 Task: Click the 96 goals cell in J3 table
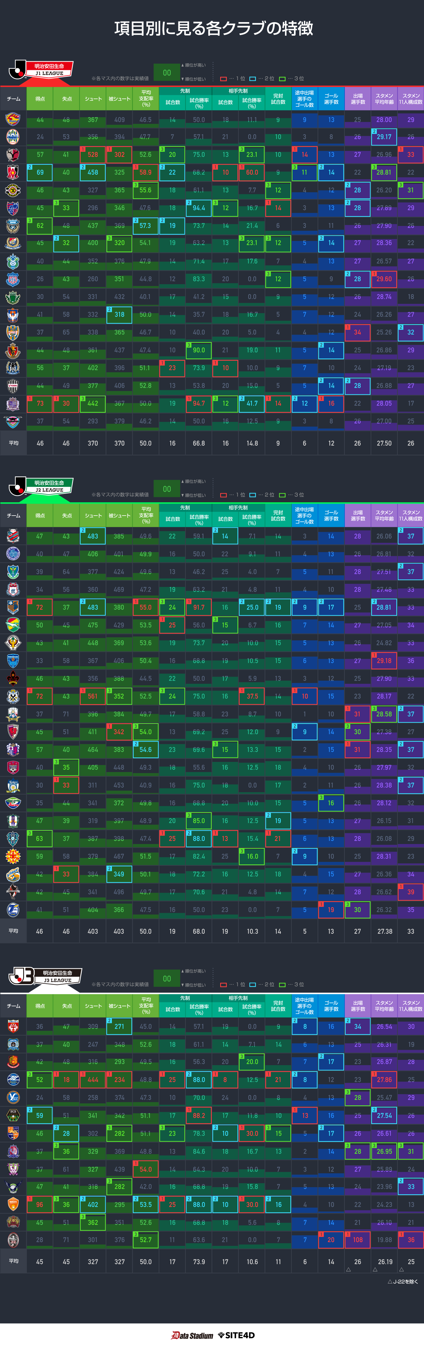tap(40, 1205)
